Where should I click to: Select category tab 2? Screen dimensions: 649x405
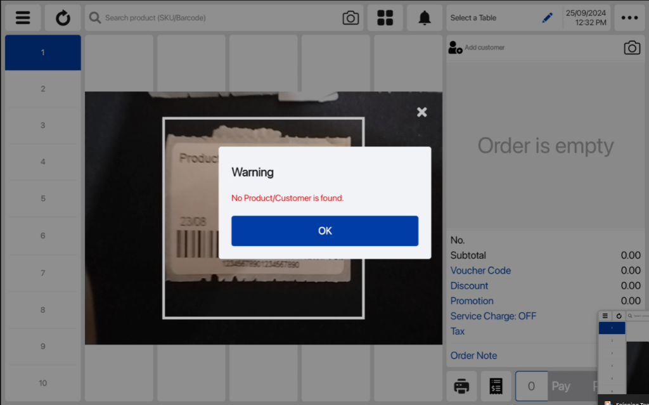tap(43, 89)
